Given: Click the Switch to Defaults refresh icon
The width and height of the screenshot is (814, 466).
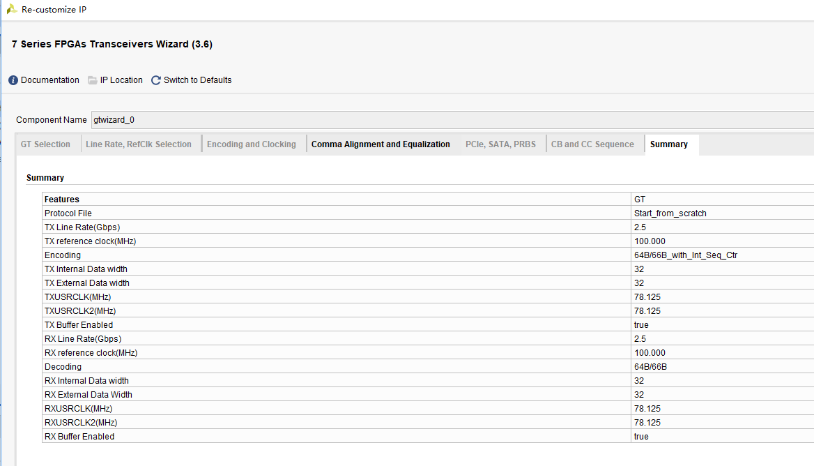Looking at the screenshot, I should pyautogui.click(x=155, y=80).
